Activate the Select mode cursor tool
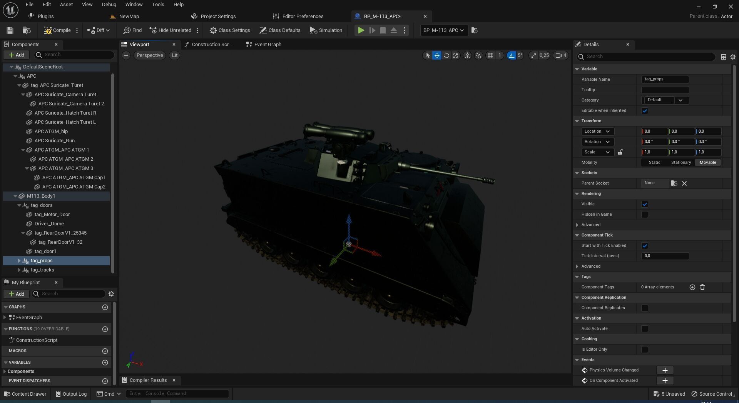739x403 pixels. click(428, 55)
